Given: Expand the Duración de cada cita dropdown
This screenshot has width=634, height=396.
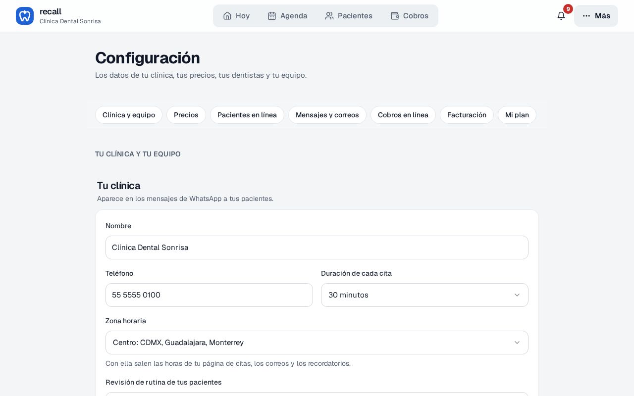Looking at the screenshot, I should pyautogui.click(x=424, y=295).
